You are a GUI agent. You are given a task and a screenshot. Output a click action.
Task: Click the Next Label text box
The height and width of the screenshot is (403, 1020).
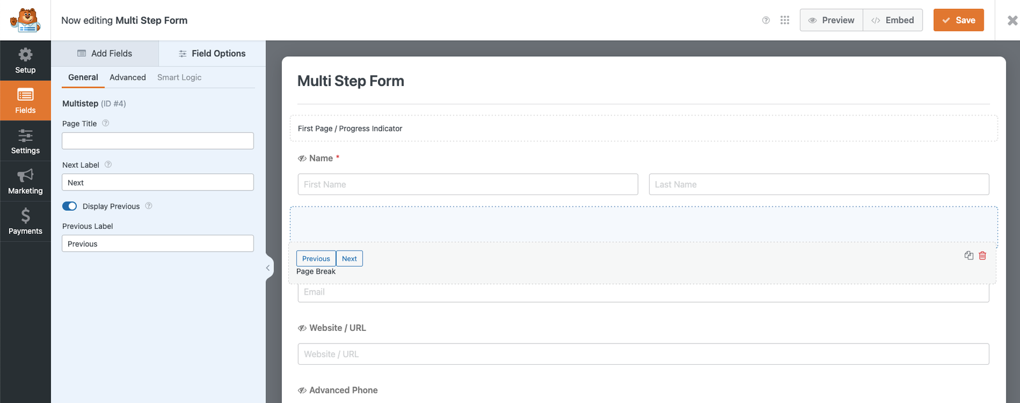[x=157, y=182]
